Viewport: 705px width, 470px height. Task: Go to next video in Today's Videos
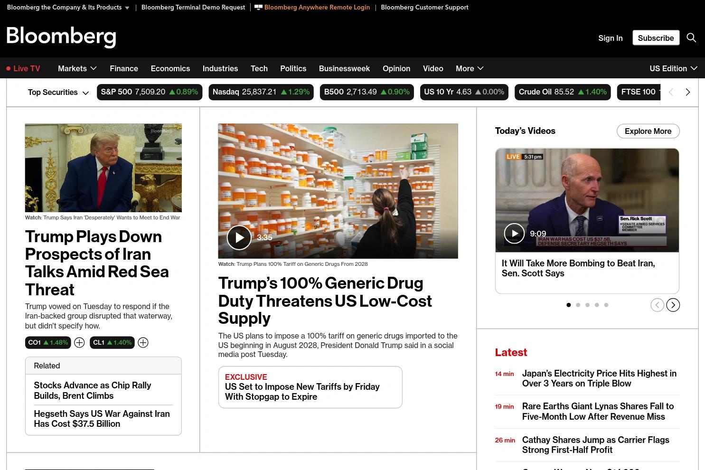coord(673,305)
